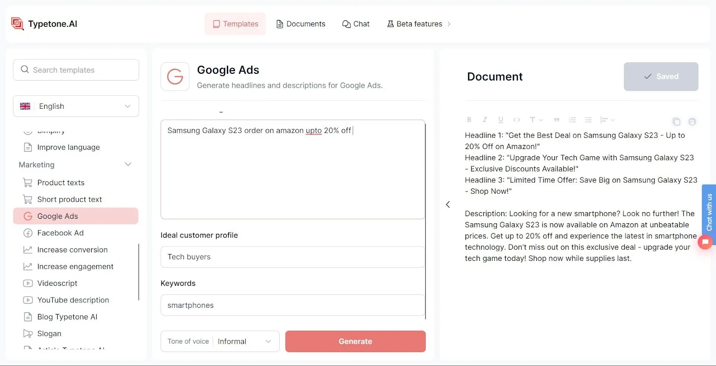Click the Google Ads G logo
The height and width of the screenshot is (366, 716).
(175, 77)
